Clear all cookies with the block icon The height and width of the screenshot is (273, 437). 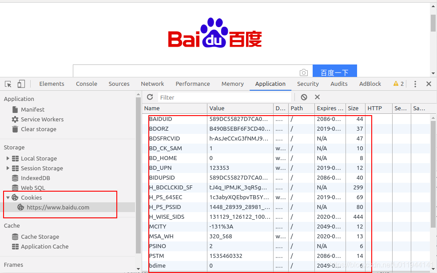[304, 97]
